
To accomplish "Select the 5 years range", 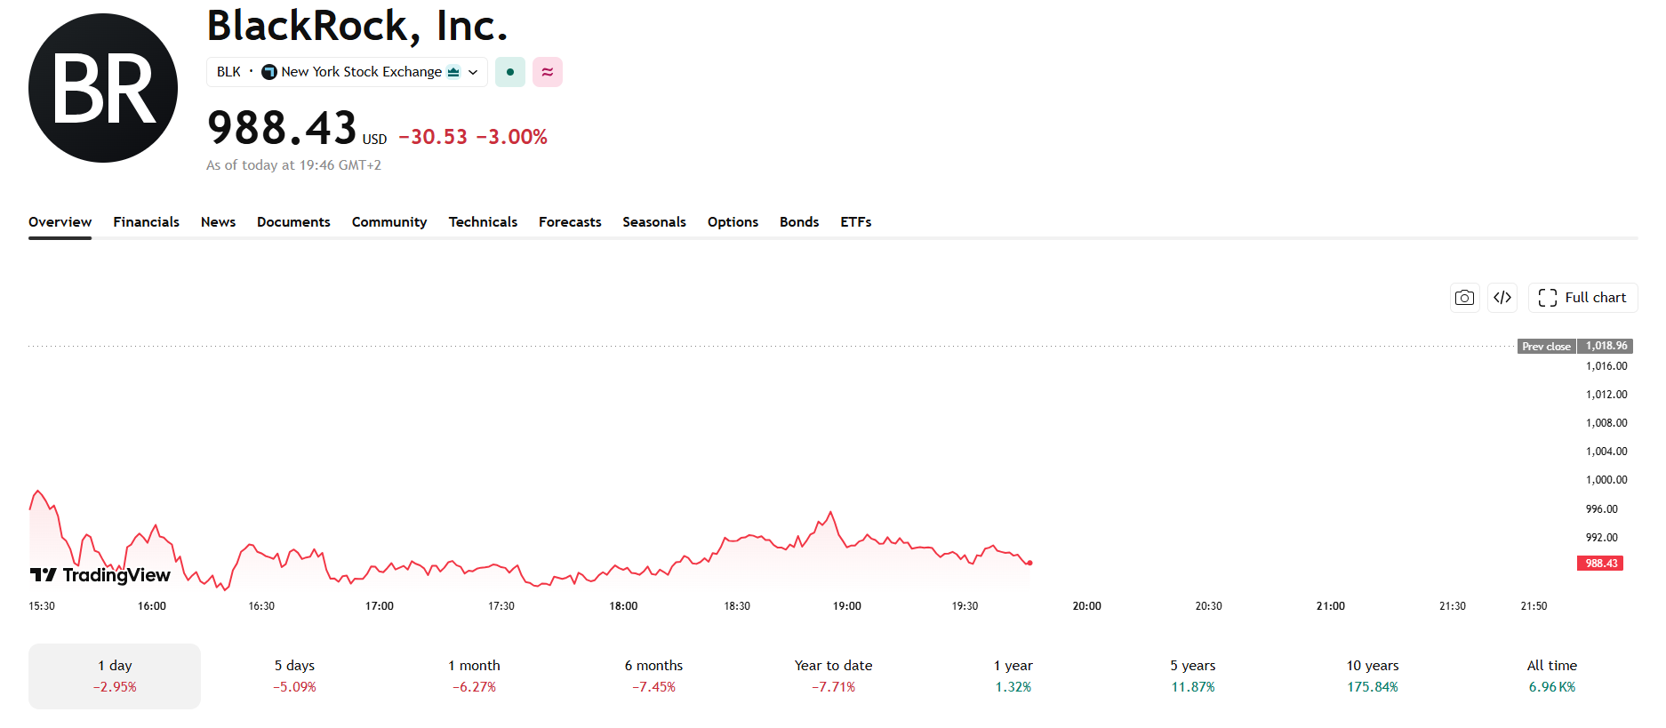I will [x=1192, y=676].
